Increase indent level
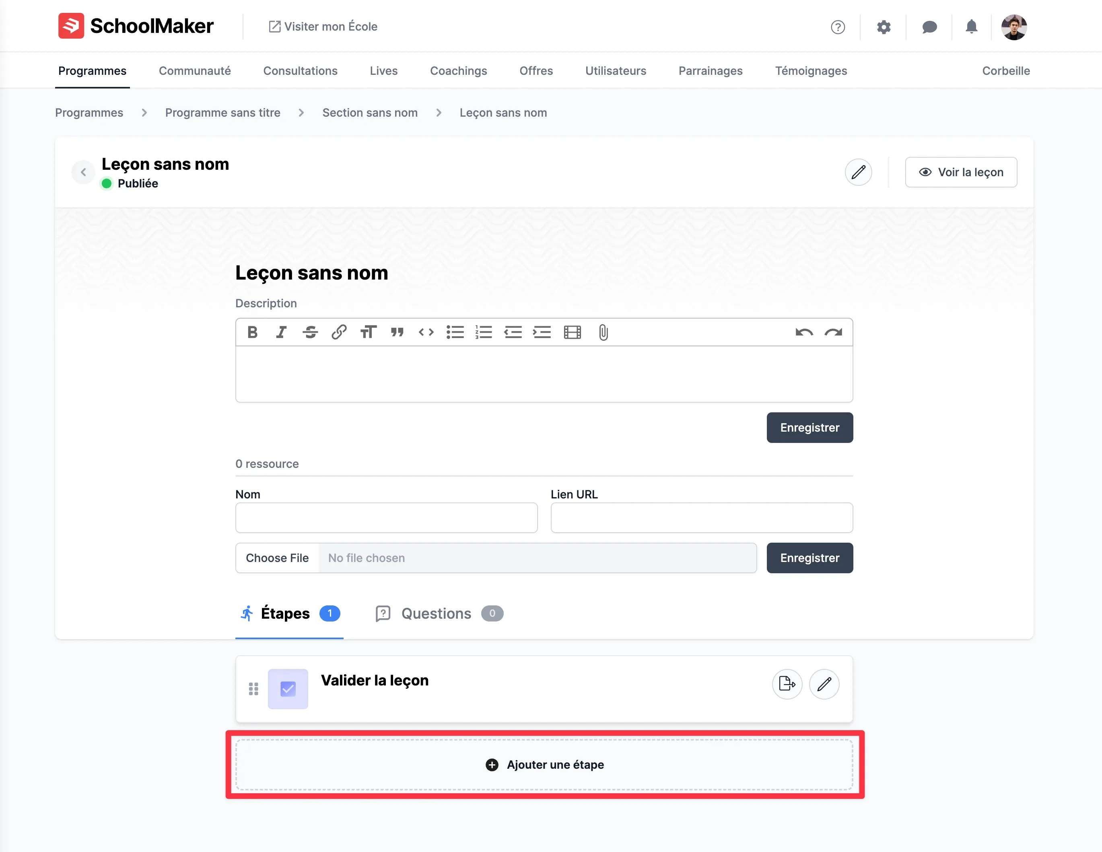Screen dimensions: 1102x852 [x=542, y=332]
